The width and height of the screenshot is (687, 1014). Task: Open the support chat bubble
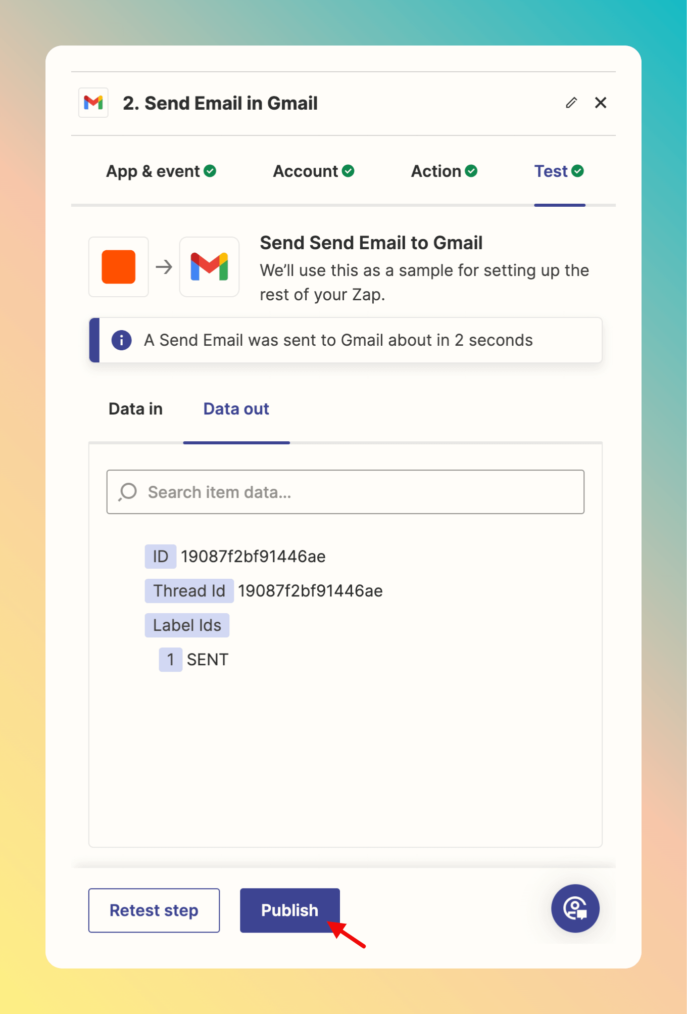point(575,908)
